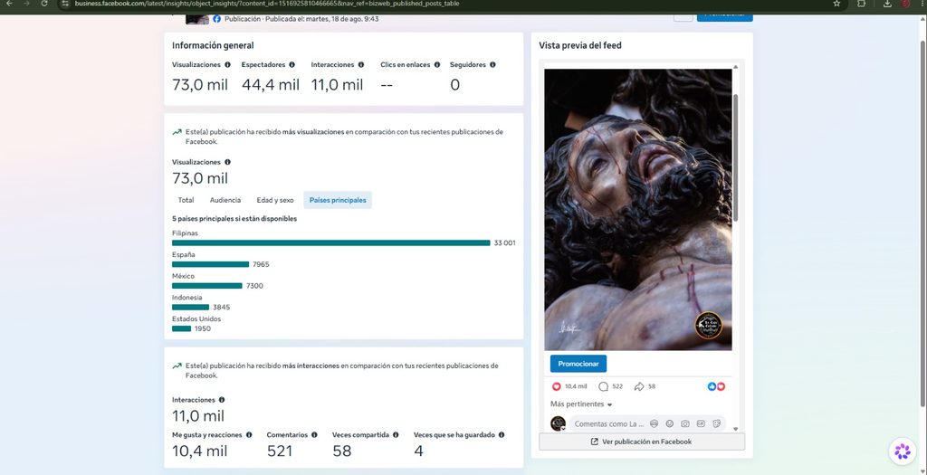Click the browser back arrow
This screenshot has height=475, width=927.
(x=9, y=4)
